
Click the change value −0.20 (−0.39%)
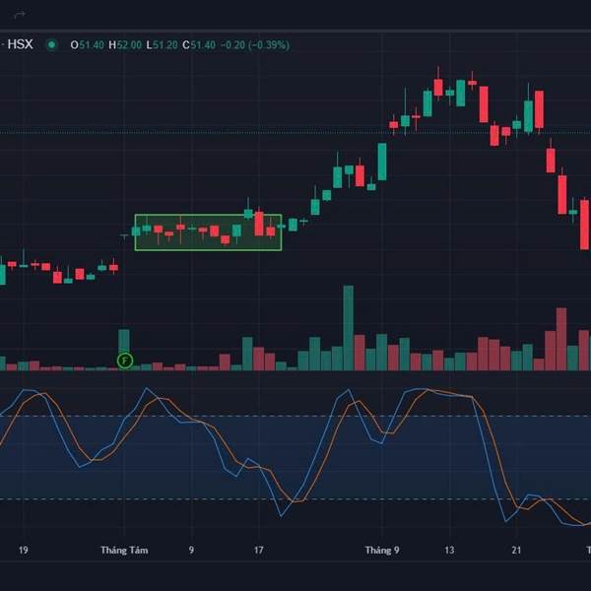tap(255, 45)
